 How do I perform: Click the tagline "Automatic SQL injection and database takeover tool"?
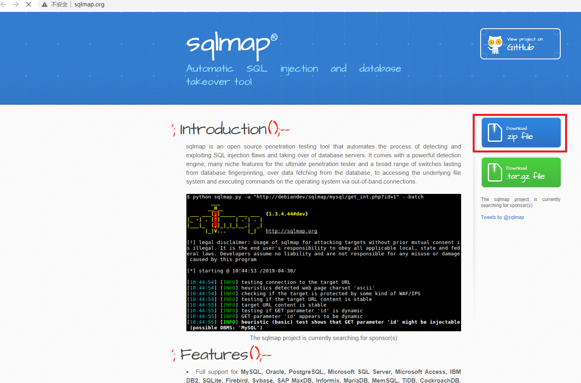coord(293,75)
